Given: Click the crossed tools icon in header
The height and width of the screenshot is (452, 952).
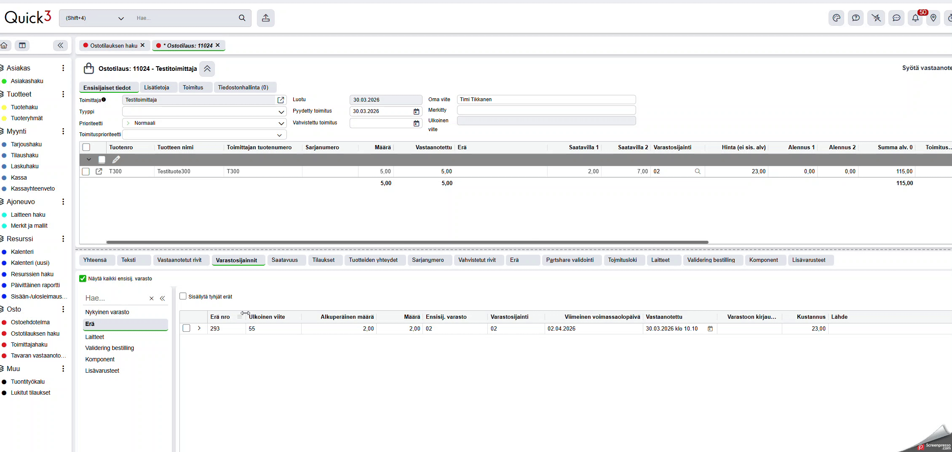Looking at the screenshot, I should [876, 18].
